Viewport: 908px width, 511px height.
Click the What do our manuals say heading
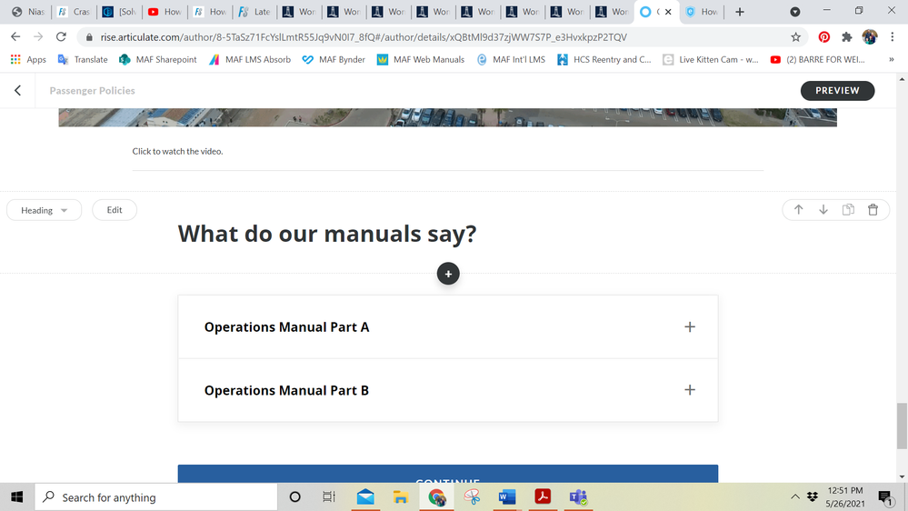tap(327, 234)
